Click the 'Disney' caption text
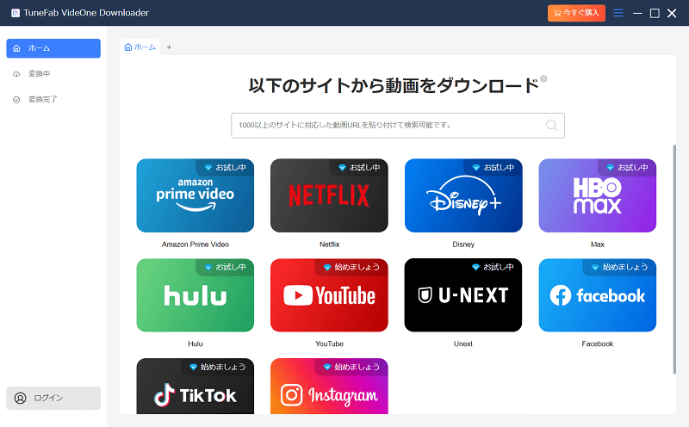 coord(463,244)
